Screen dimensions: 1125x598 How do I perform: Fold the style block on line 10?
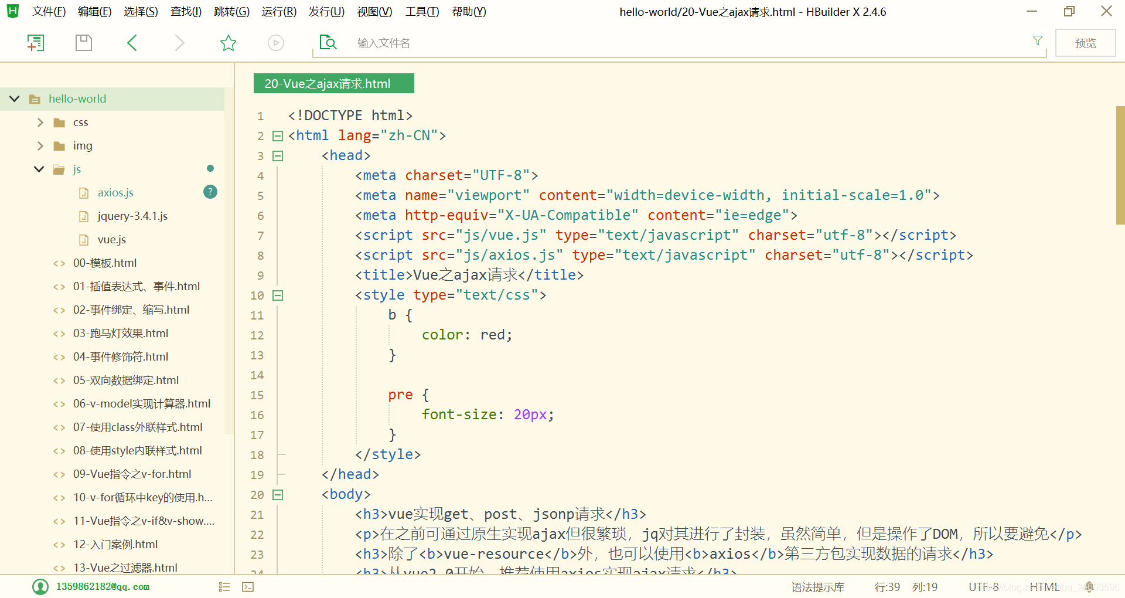click(278, 295)
